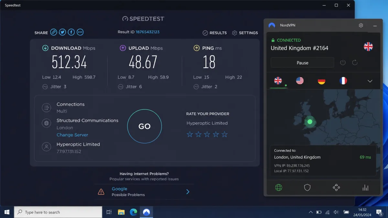Viewport: 388px width, 218px height.
Task: Reconnect VPN using refresh icon
Action: [x=355, y=63]
